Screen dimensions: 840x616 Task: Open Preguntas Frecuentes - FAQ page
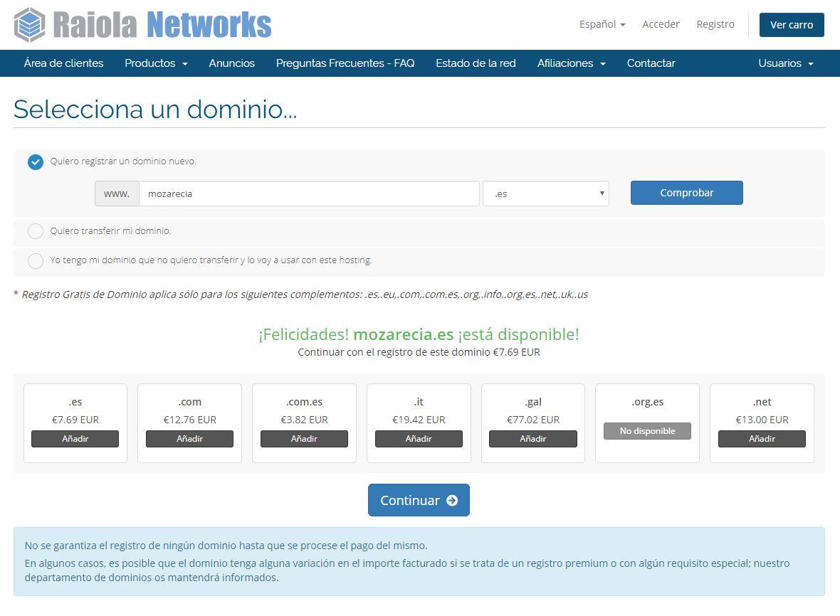pos(345,63)
